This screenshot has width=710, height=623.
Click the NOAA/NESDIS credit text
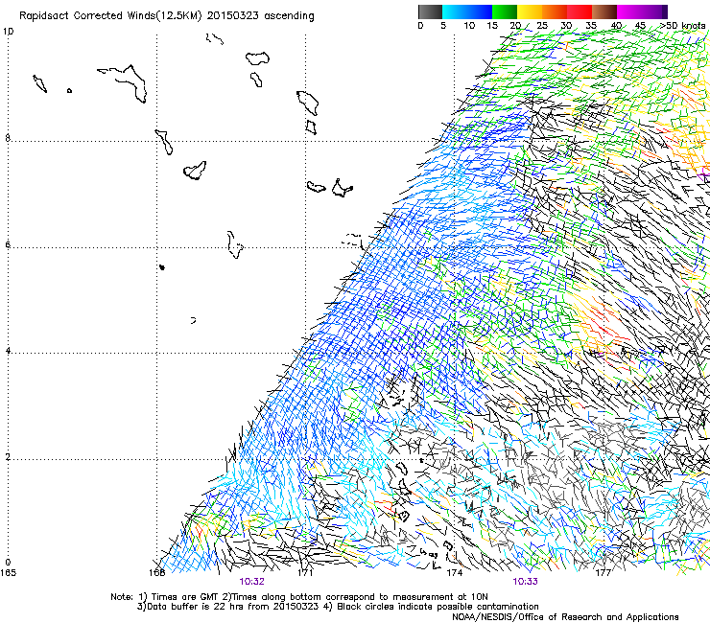point(565,617)
